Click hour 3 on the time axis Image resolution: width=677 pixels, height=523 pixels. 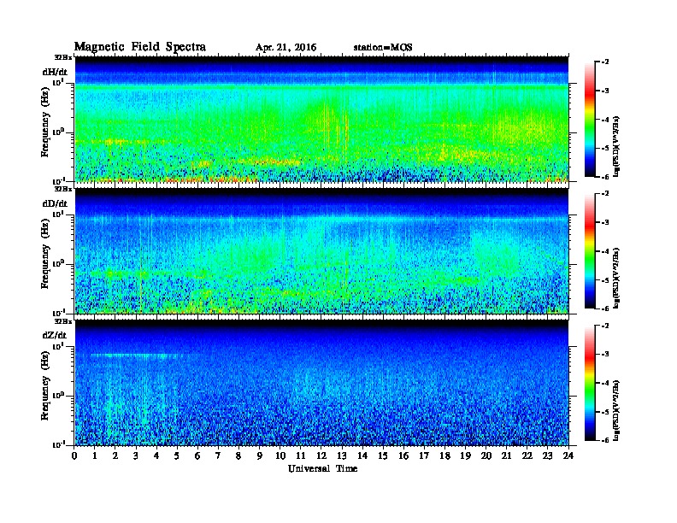pyautogui.click(x=136, y=456)
